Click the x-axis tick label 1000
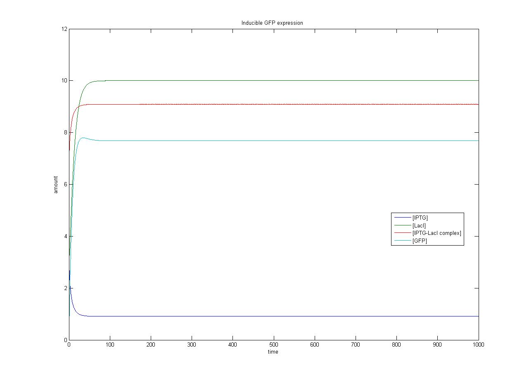 [x=478, y=345]
